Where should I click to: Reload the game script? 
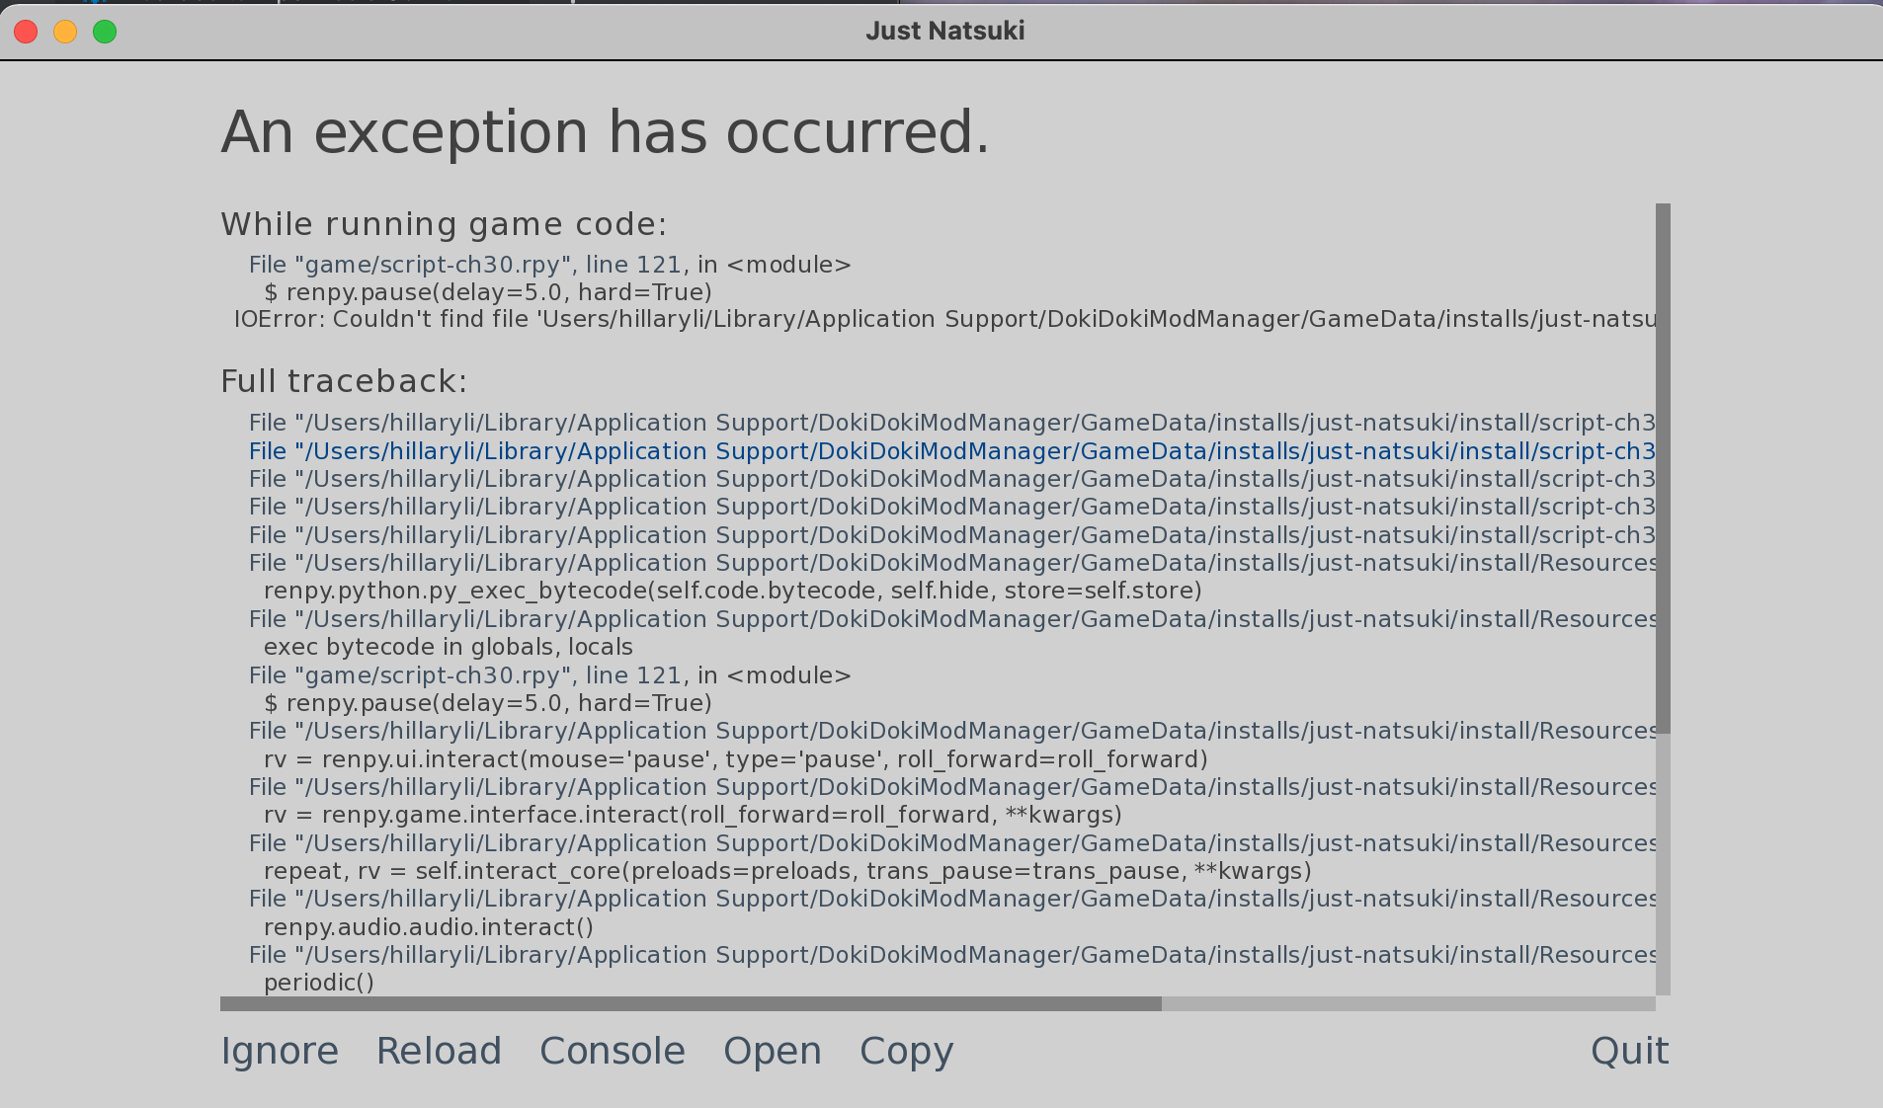440,1051
